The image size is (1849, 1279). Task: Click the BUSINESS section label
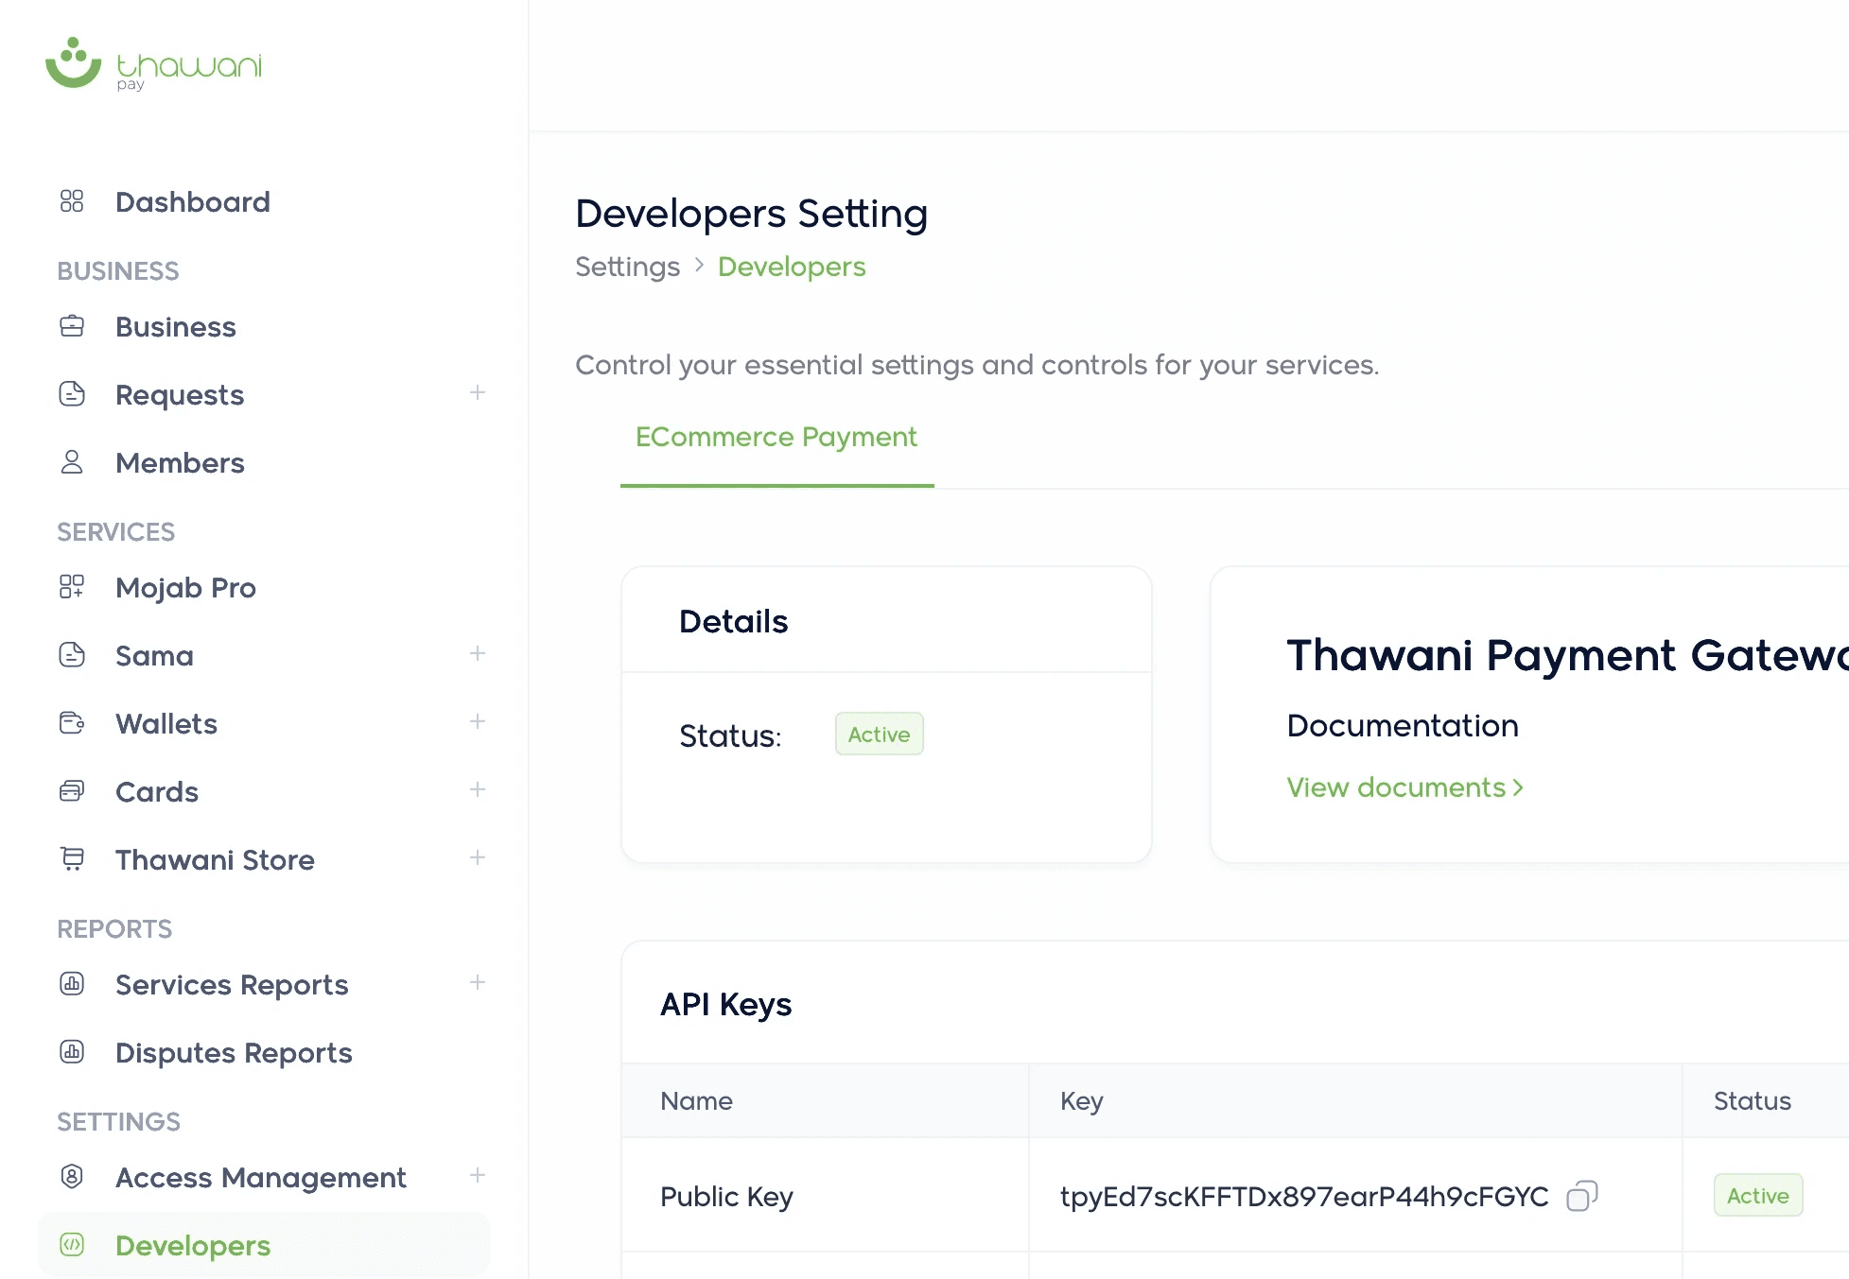click(118, 270)
